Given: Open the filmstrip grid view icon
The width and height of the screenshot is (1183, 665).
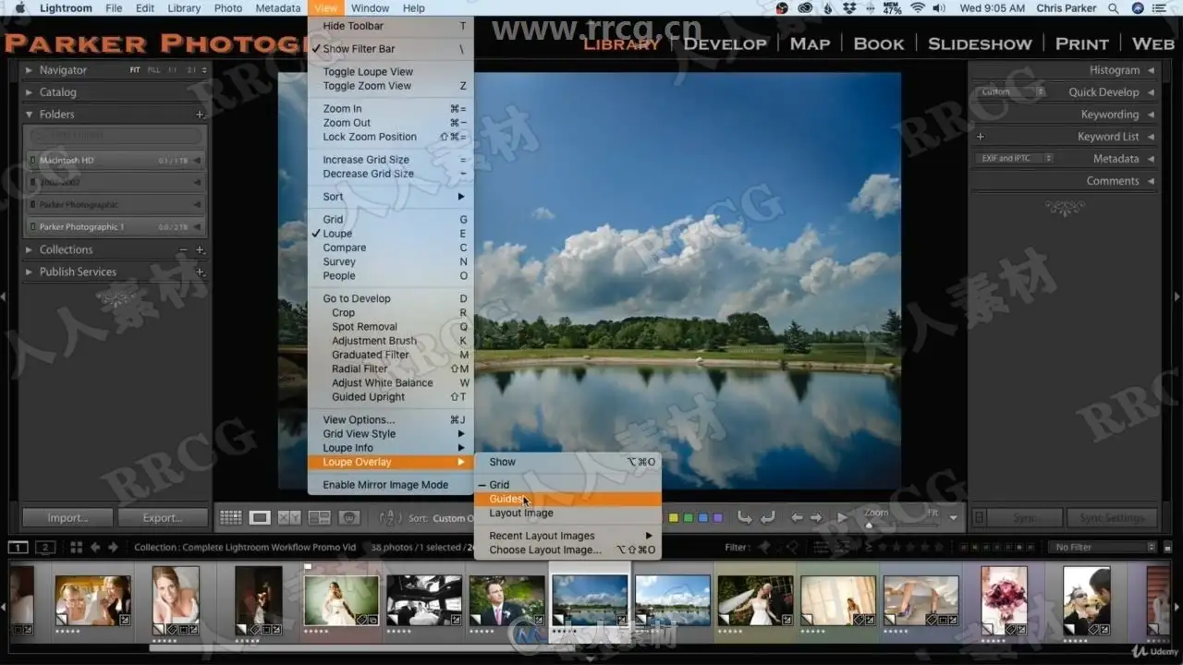Looking at the screenshot, I should click(76, 547).
